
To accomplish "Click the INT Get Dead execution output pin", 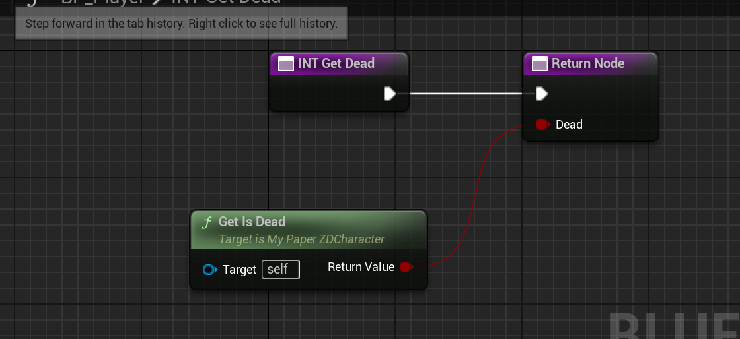I will [x=389, y=94].
